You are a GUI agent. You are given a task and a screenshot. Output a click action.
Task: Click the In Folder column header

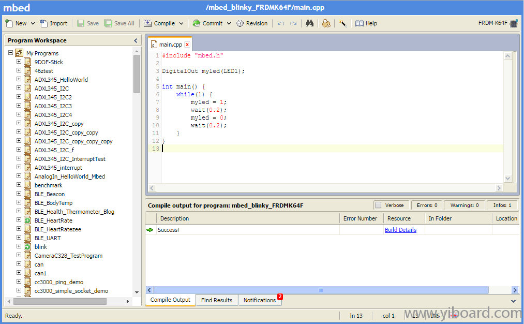tap(458, 218)
